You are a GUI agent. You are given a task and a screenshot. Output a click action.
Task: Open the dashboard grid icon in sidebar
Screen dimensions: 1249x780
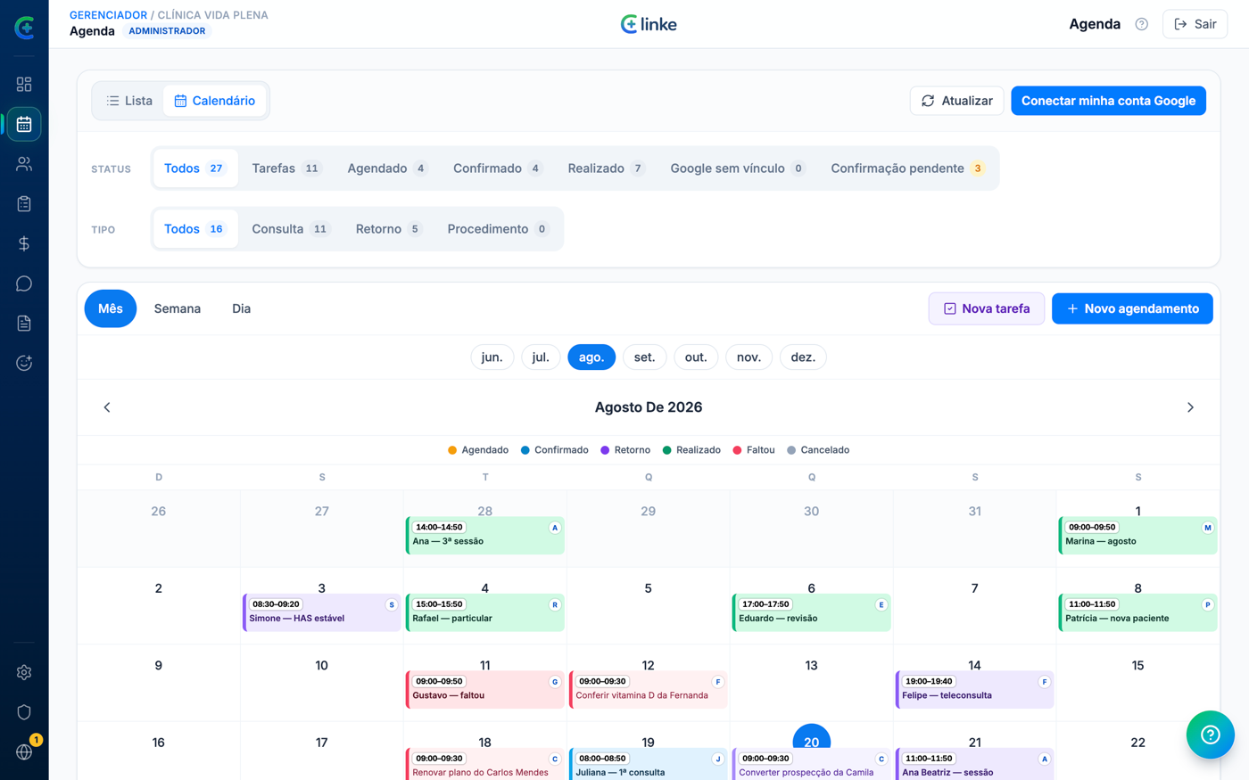(24, 84)
